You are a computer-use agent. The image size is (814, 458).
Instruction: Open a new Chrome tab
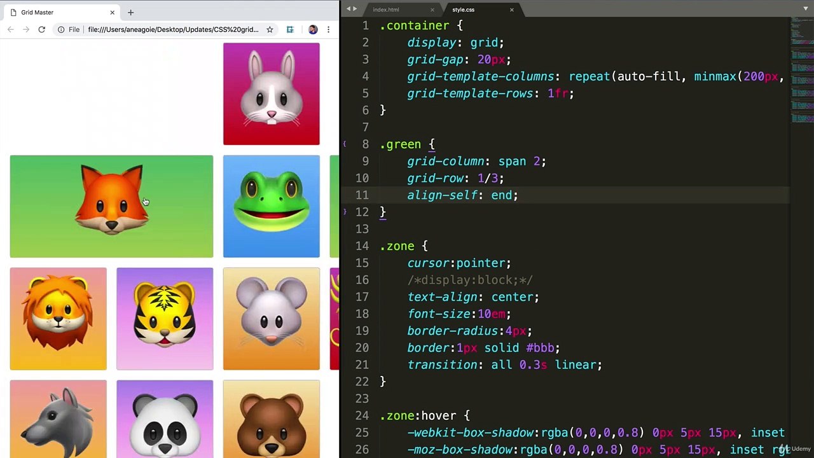pyautogui.click(x=130, y=12)
